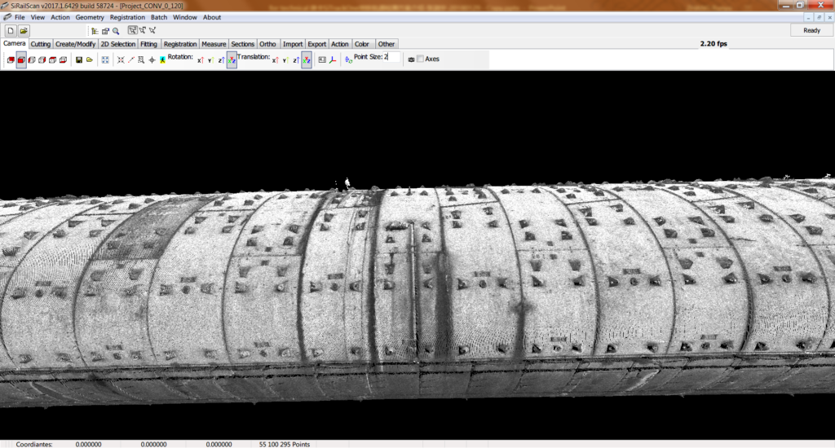Click the New document icon
Viewport: 835px width, 448px height.
coord(11,30)
